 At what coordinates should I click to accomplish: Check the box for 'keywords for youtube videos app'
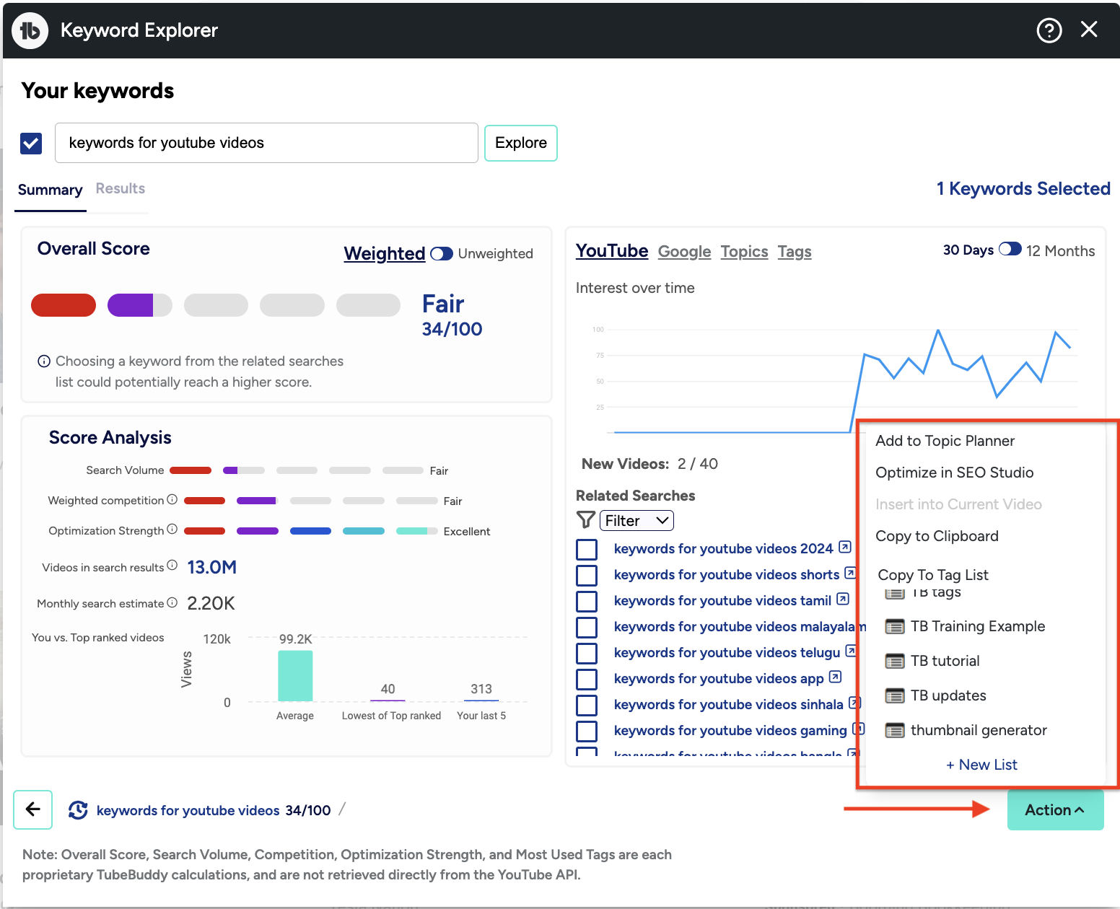coord(587,680)
